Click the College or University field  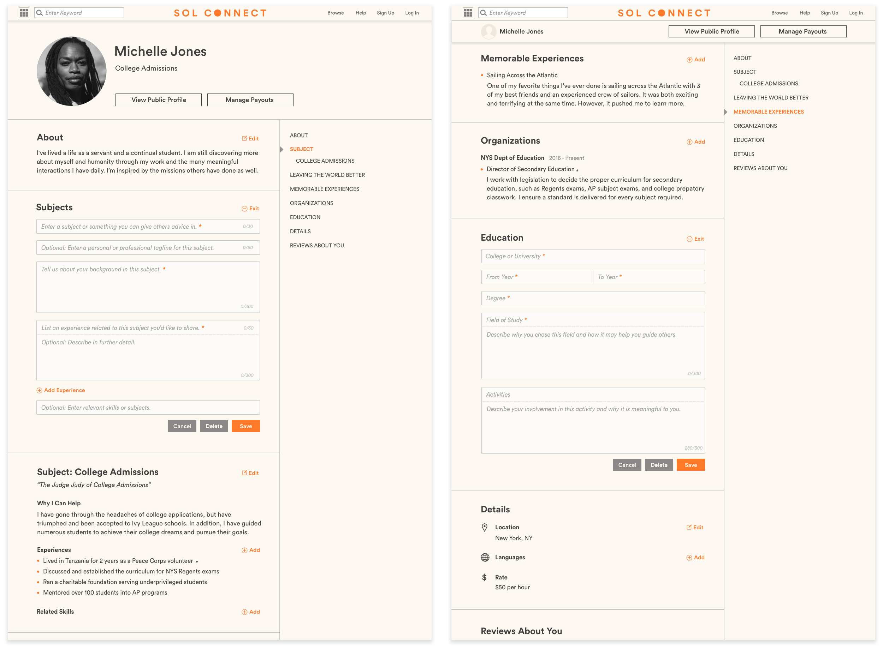pyautogui.click(x=592, y=256)
